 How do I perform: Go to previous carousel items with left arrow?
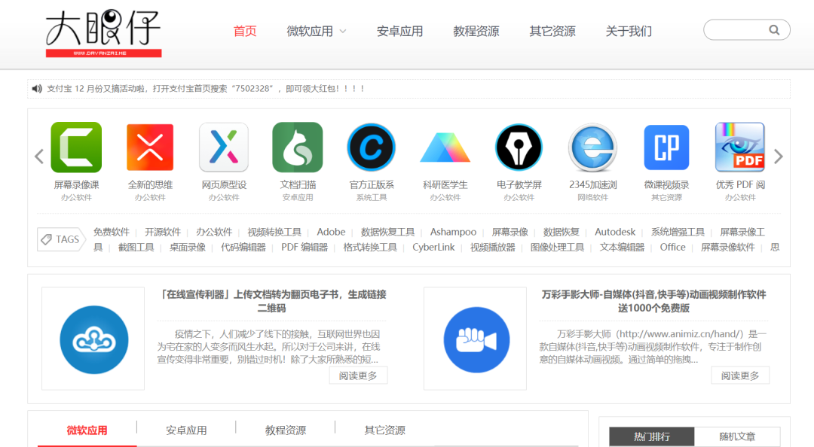pos(39,157)
